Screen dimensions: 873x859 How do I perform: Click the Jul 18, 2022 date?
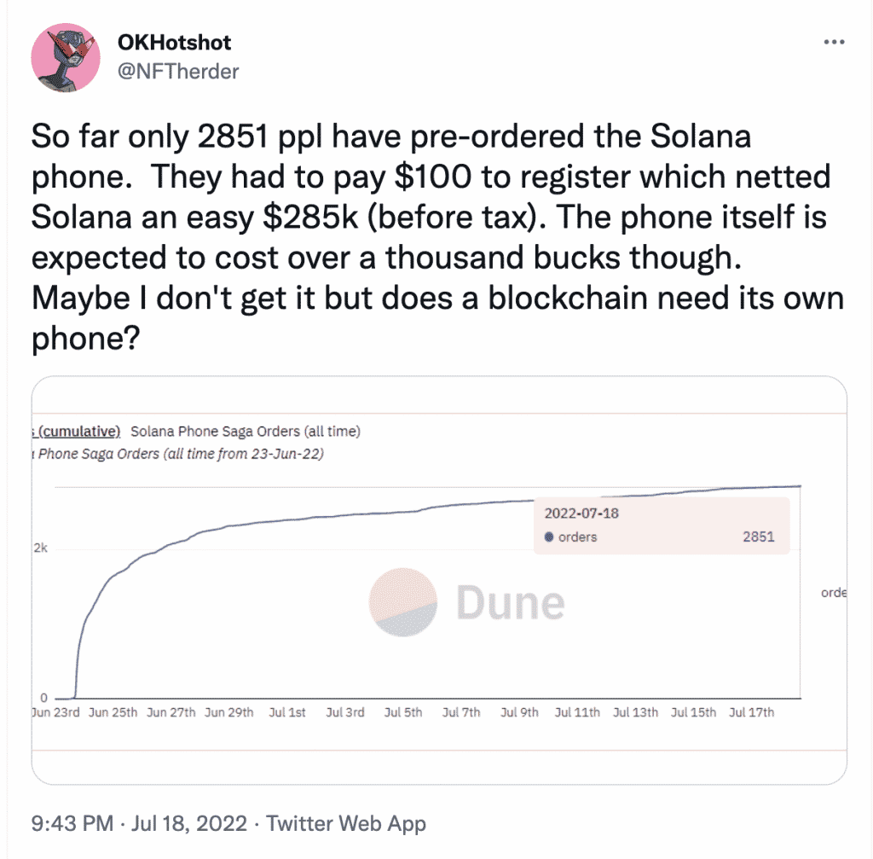188,823
